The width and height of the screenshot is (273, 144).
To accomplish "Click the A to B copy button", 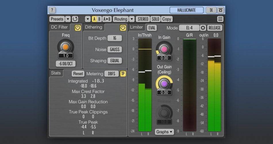I will [x=107, y=19].
